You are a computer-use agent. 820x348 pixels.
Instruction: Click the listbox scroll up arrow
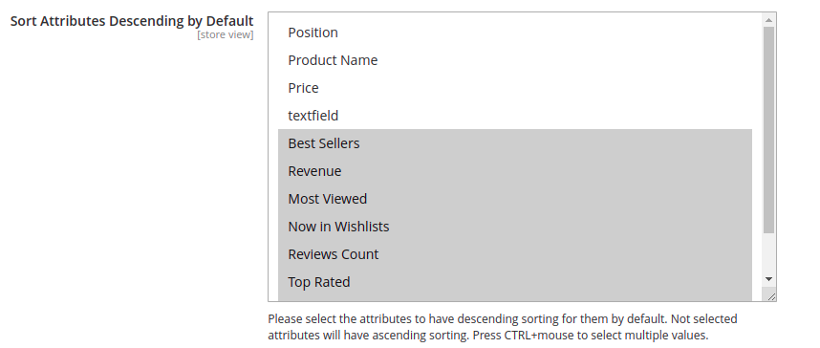pyautogui.click(x=768, y=20)
